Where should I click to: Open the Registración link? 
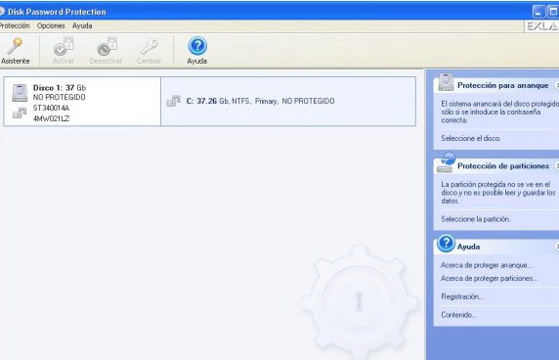tap(462, 296)
